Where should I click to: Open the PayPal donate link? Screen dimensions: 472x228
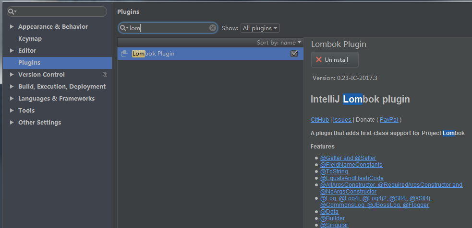pos(389,120)
